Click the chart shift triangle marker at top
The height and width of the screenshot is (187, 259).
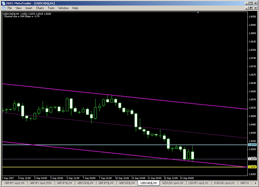point(198,12)
